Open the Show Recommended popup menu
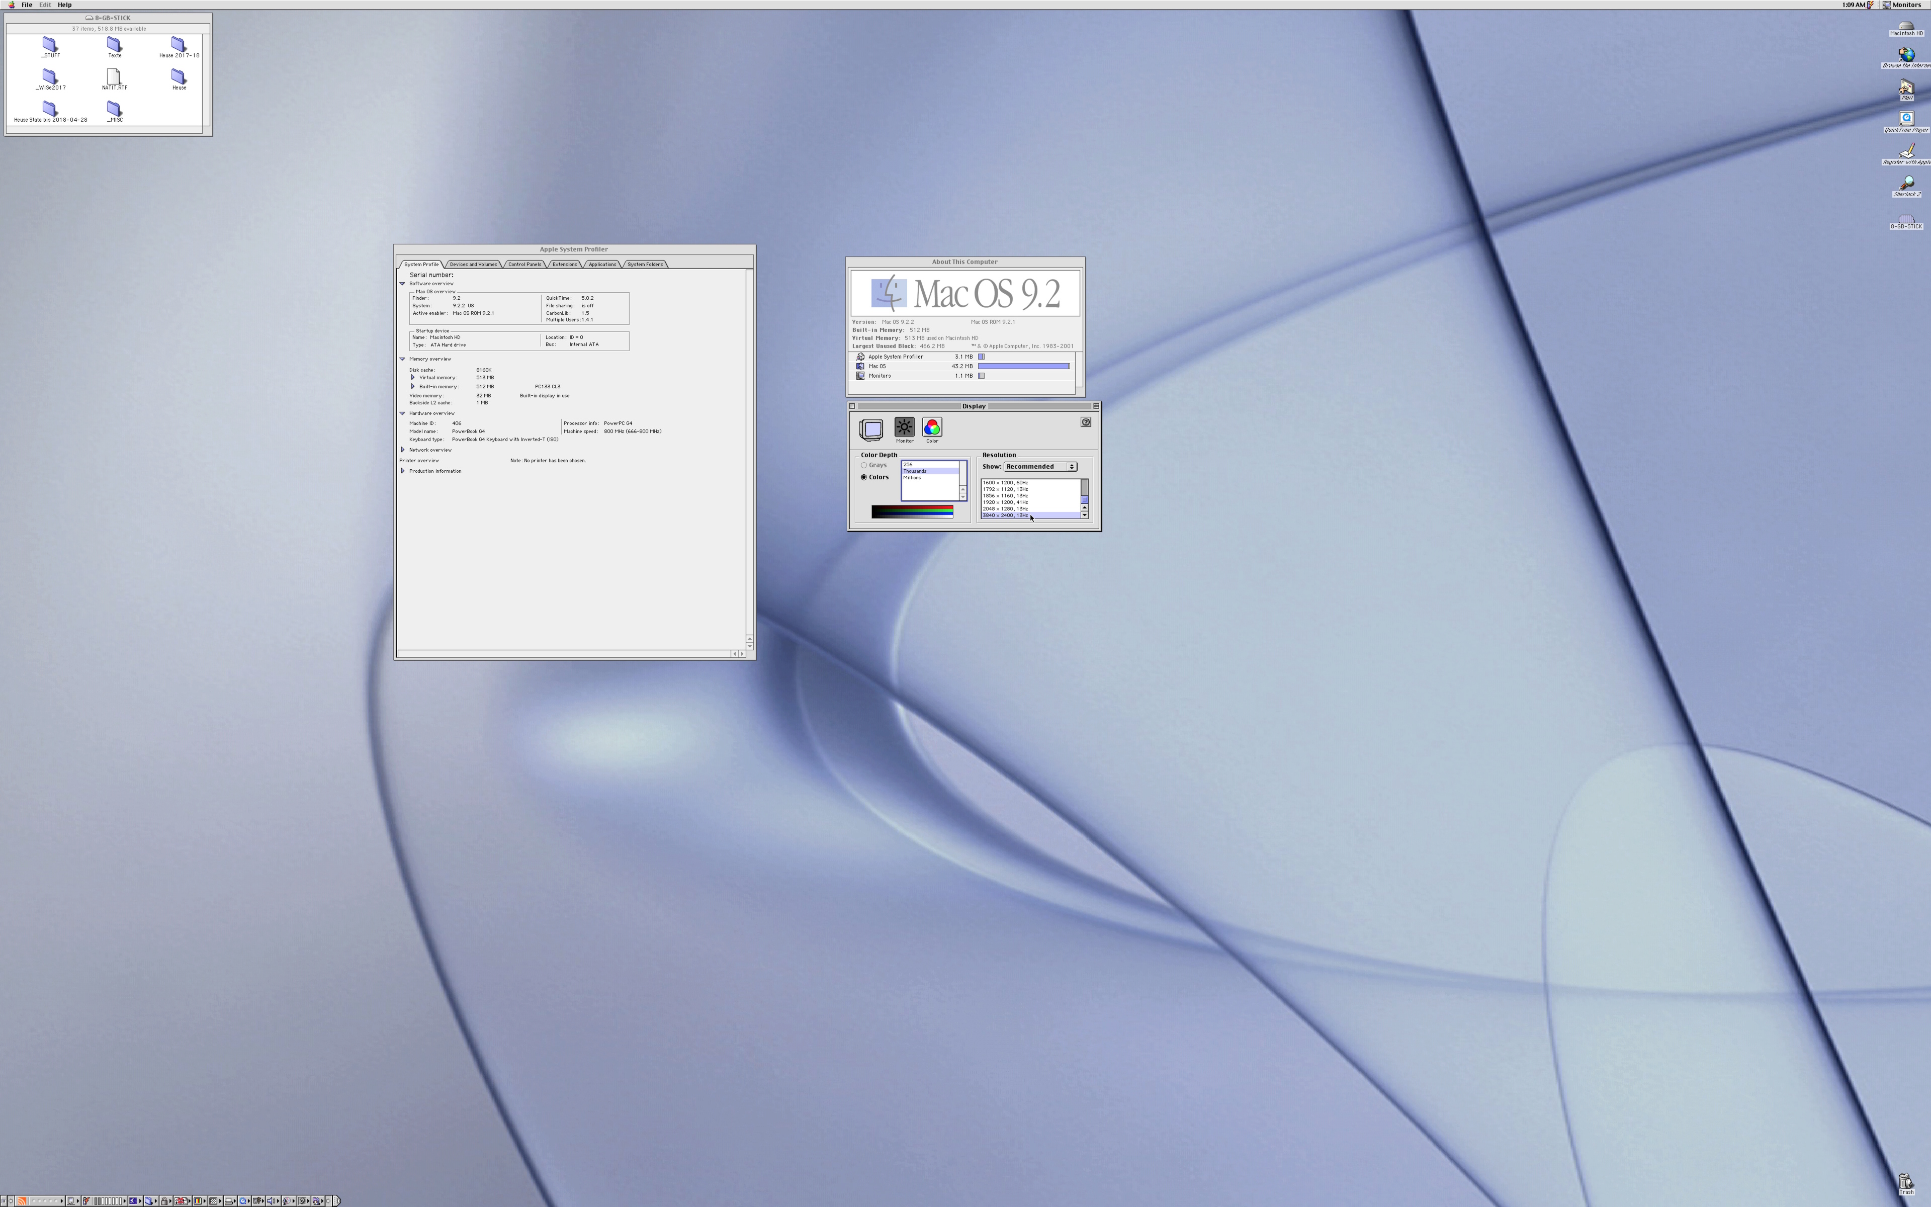This screenshot has width=1931, height=1207. [x=1040, y=467]
